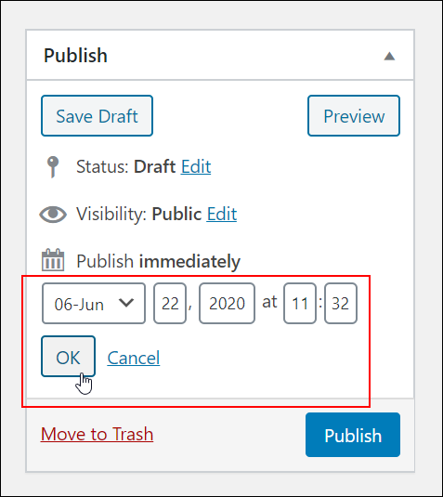443x497 pixels.
Task: Open the 06-Jun month dropdown
Action: (x=94, y=304)
